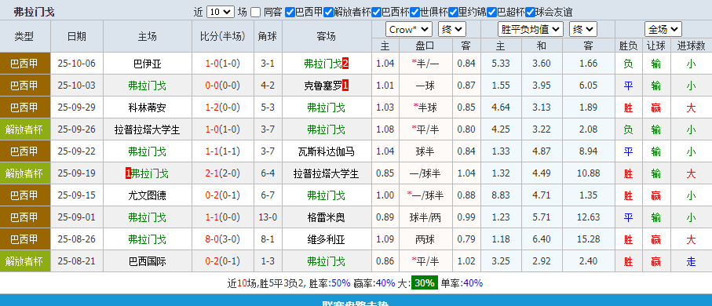Toggle the 同客 checkbox
Viewport: 712px width, 306px height.
point(256,13)
